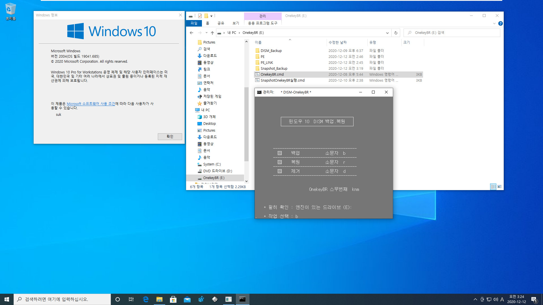
Task: Click 내 PC in the address breadcrumb
Action: pyautogui.click(x=232, y=33)
